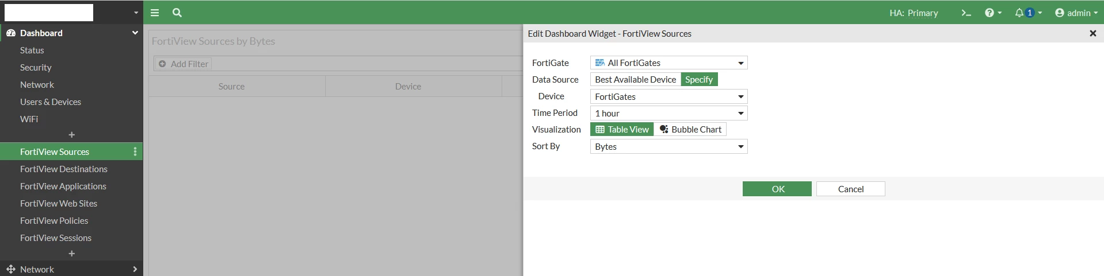The width and height of the screenshot is (1104, 276).
Task: Sort by the Device column header
Action: coord(414,87)
